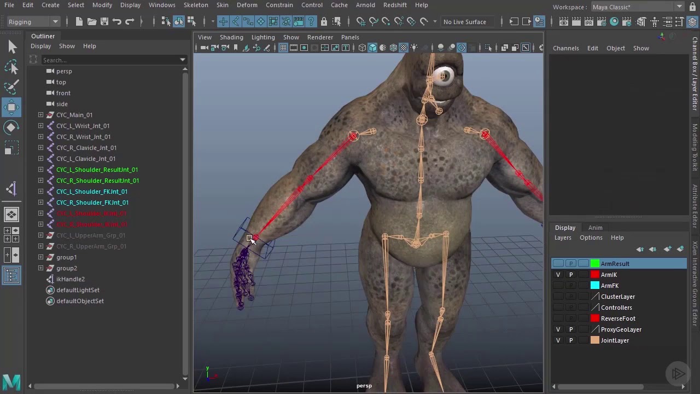
Task: Toggle viewport bookmark icon
Action: coord(236,48)
